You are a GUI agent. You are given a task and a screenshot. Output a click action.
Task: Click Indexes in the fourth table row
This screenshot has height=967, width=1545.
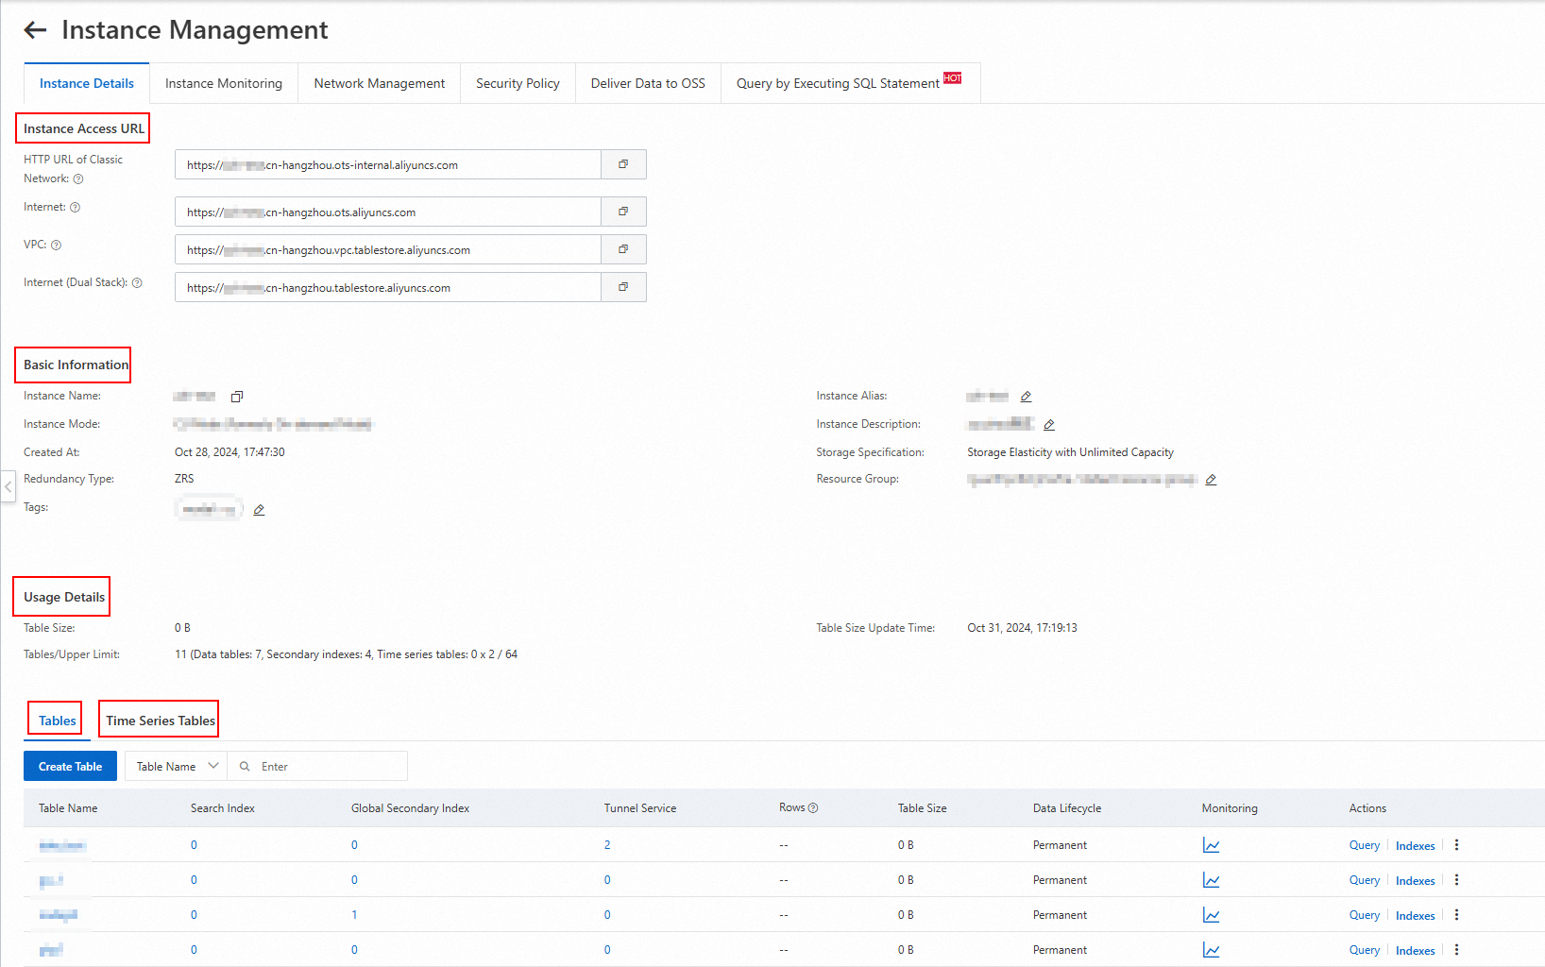1416,951
